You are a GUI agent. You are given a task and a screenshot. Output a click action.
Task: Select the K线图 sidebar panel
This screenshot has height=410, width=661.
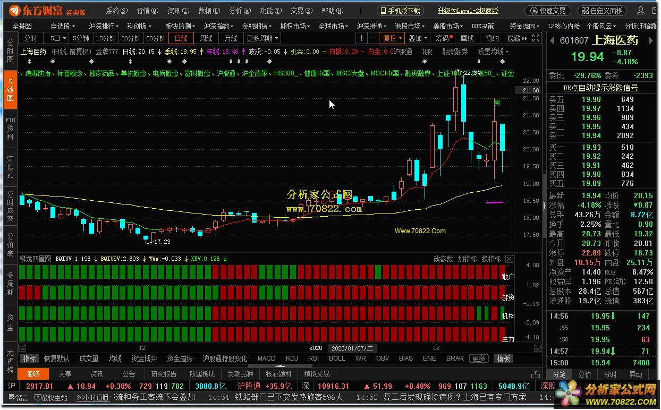pos(10,90)
